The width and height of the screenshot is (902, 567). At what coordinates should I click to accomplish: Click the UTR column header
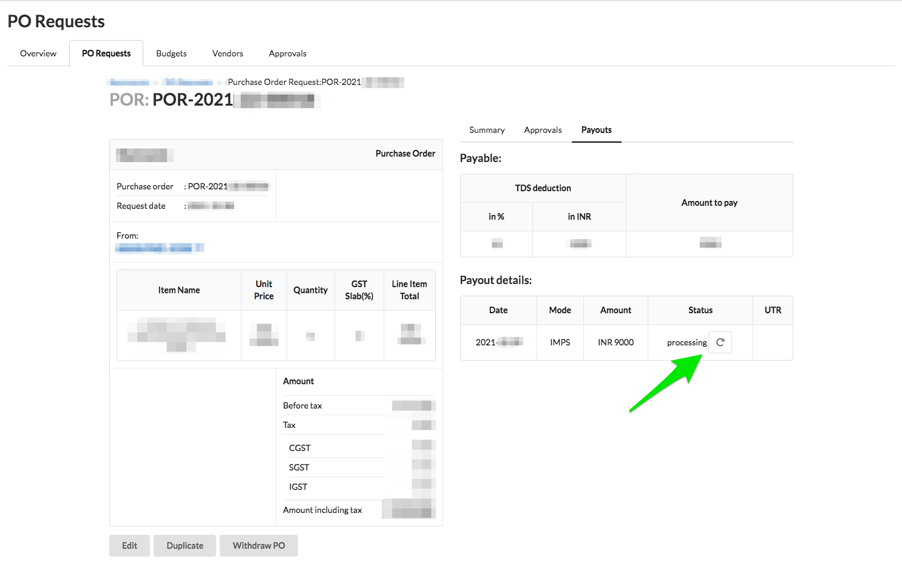773,310
